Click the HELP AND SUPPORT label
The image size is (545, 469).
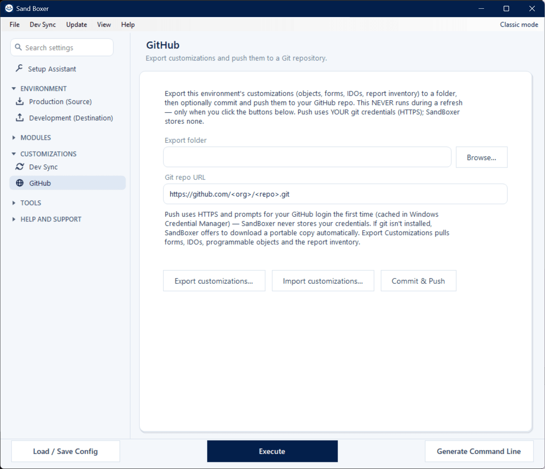51,219
